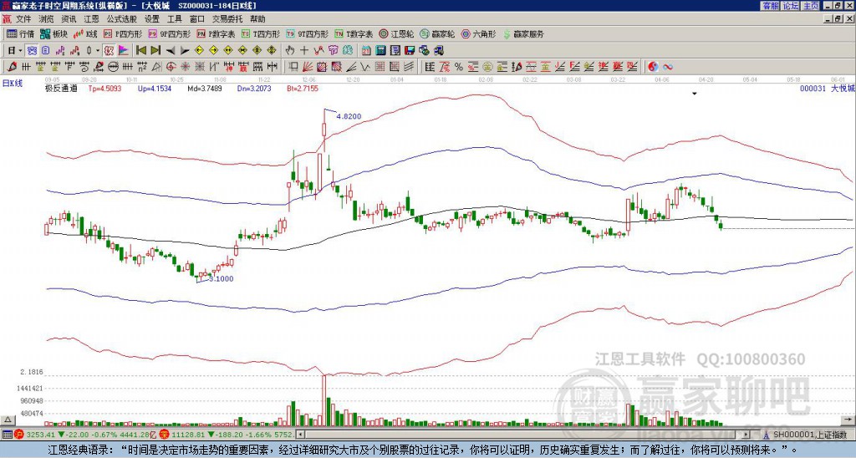The height and width of the screenshot is (458, 856).
Task: Jump to first bar with green left-end arrow
Action: tap(140, 51)
